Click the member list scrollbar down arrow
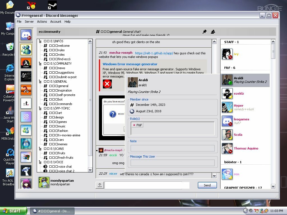Screen dimensions: 287x215 click(273, 186)
